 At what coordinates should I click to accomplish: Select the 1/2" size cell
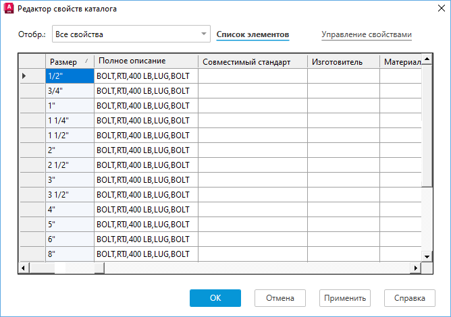coord(69,76)
